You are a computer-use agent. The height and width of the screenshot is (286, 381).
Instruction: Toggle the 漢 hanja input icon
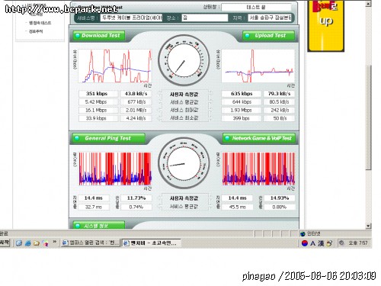coord(321,243)
